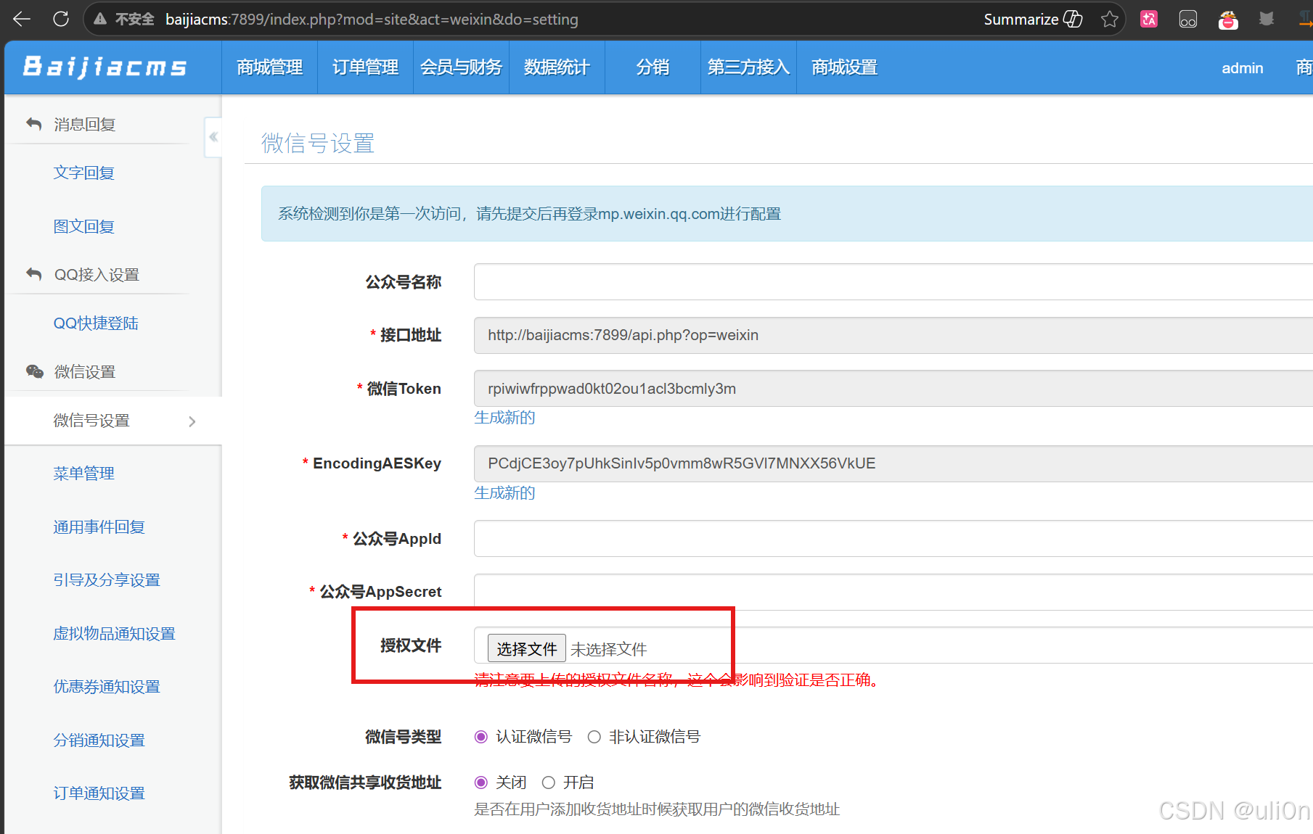
Task: Open the 分销 menu
Action: point(653,67)
